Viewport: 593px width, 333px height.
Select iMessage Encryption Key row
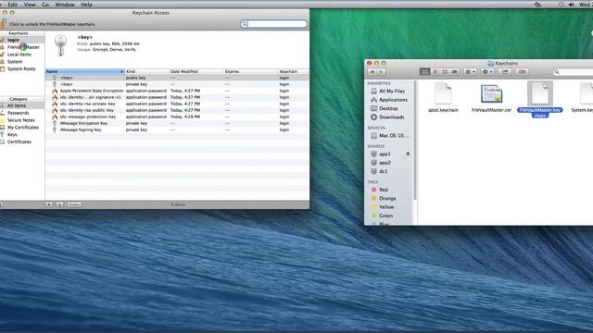pos(177,123)
